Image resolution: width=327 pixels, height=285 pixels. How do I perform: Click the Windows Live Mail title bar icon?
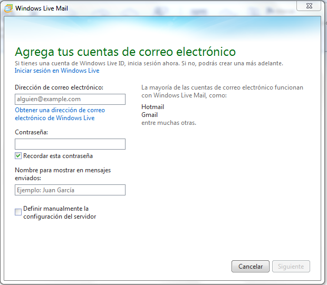pos(8,8)
